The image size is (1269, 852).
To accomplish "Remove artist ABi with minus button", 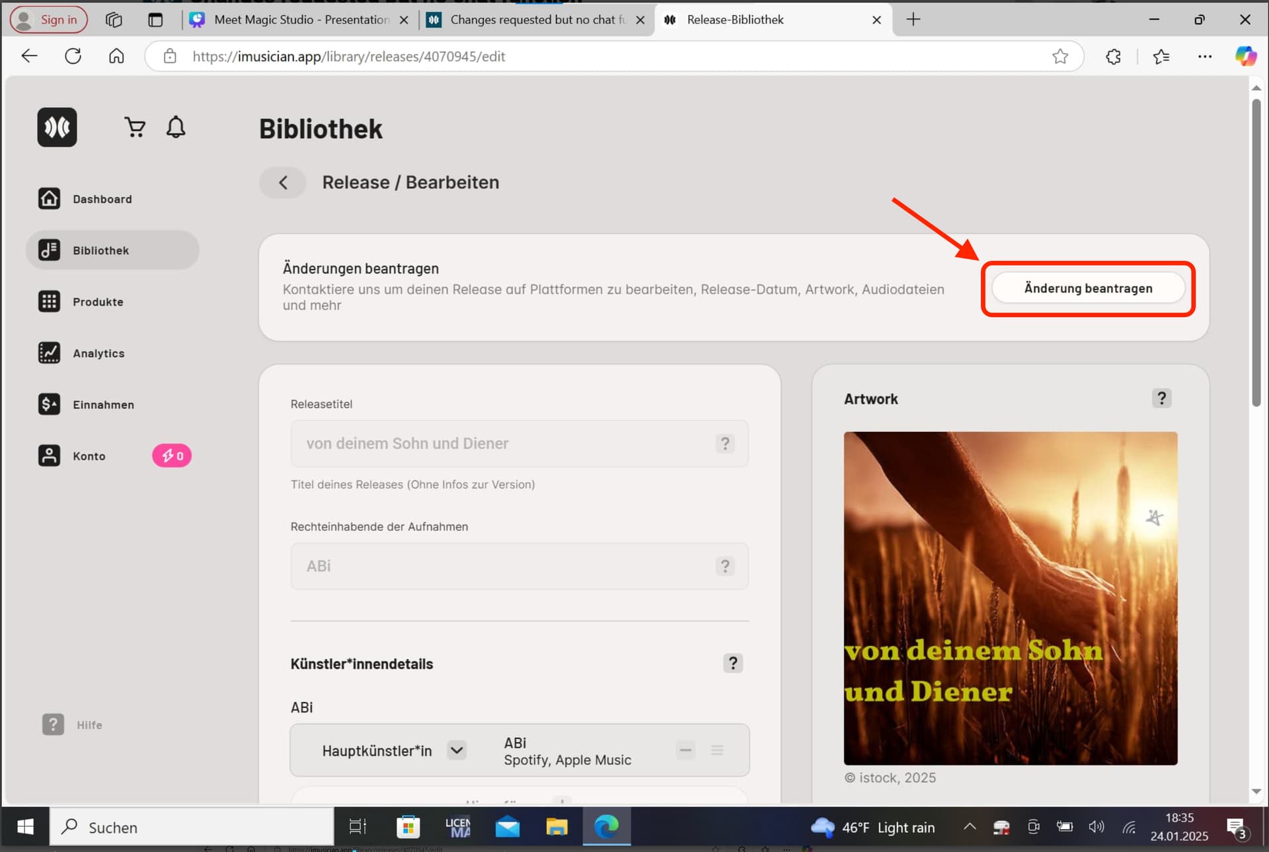I will pyautogui.click(x=685, y=750).
